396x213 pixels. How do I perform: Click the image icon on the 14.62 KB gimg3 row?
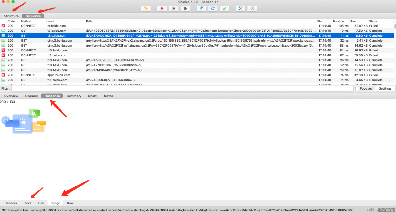click(3, 46)
